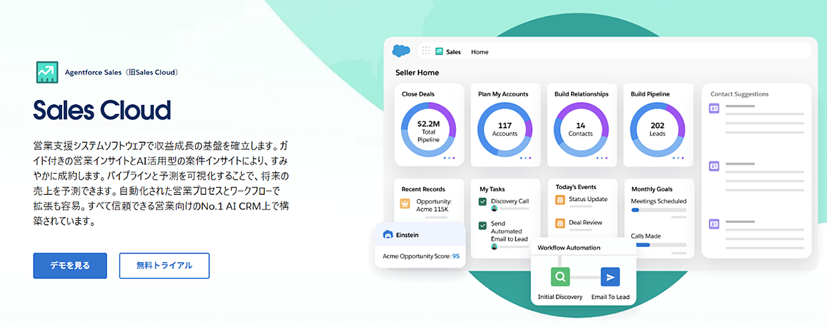This screenshot has height=327, width=827.
Task: Click the Seller Home page heading
Action: point(417,72)
